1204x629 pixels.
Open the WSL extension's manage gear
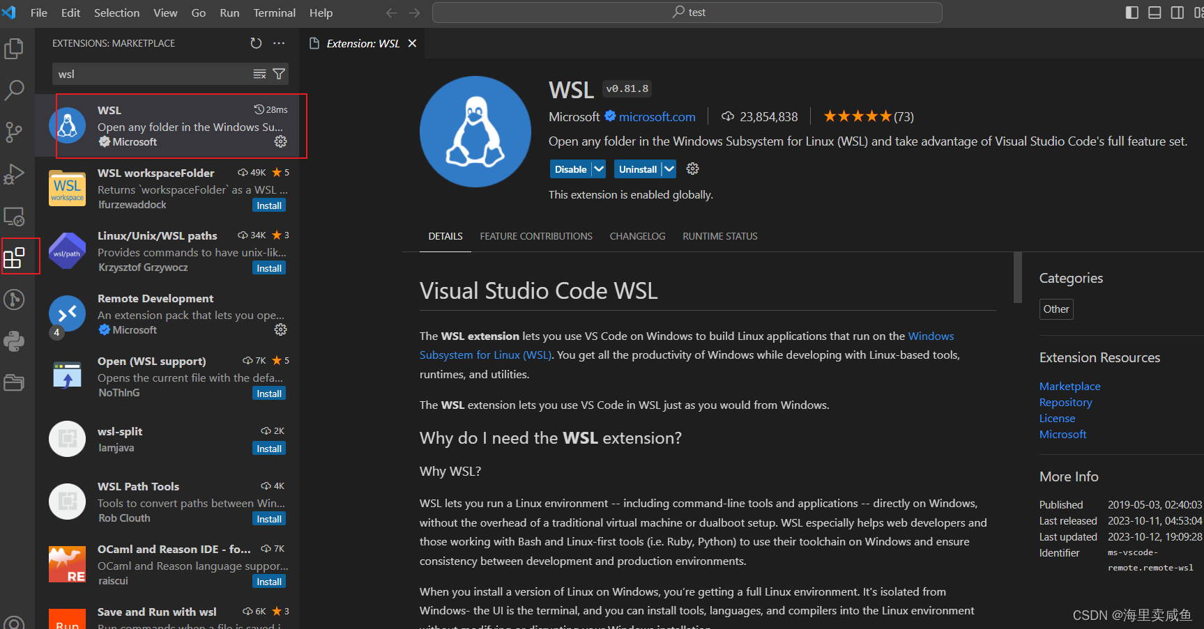[280, 141]
